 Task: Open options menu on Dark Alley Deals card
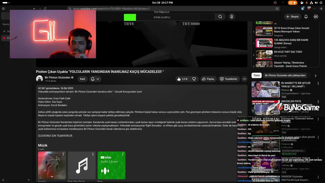click(93, 154)
